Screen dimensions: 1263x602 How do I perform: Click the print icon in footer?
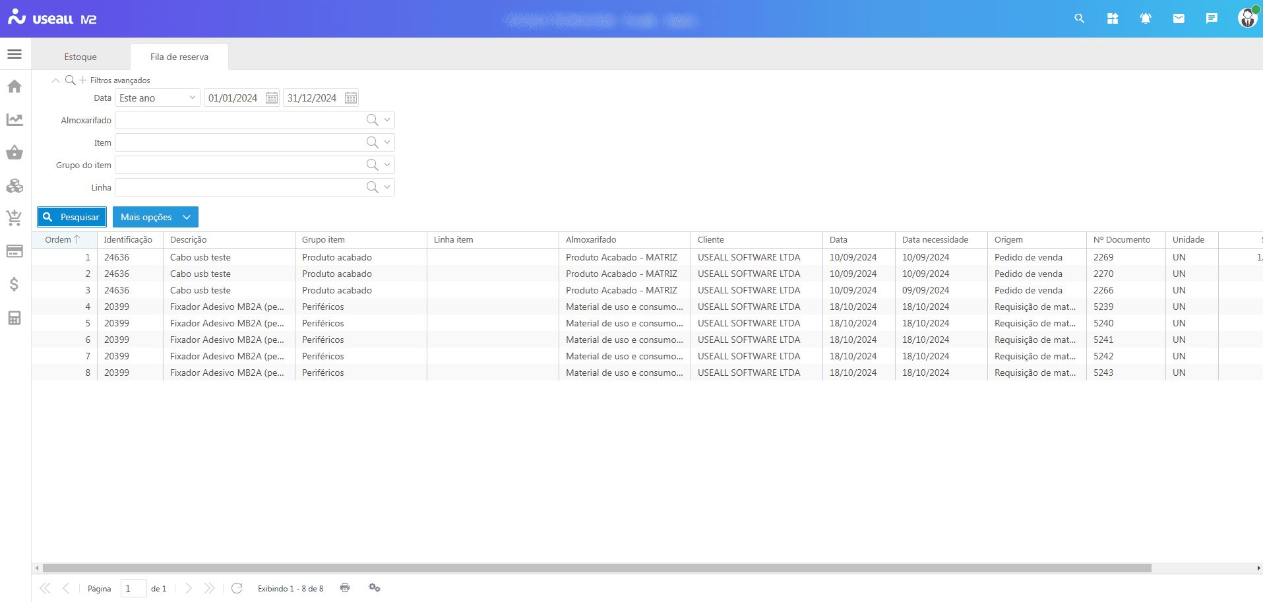(345, 587)
